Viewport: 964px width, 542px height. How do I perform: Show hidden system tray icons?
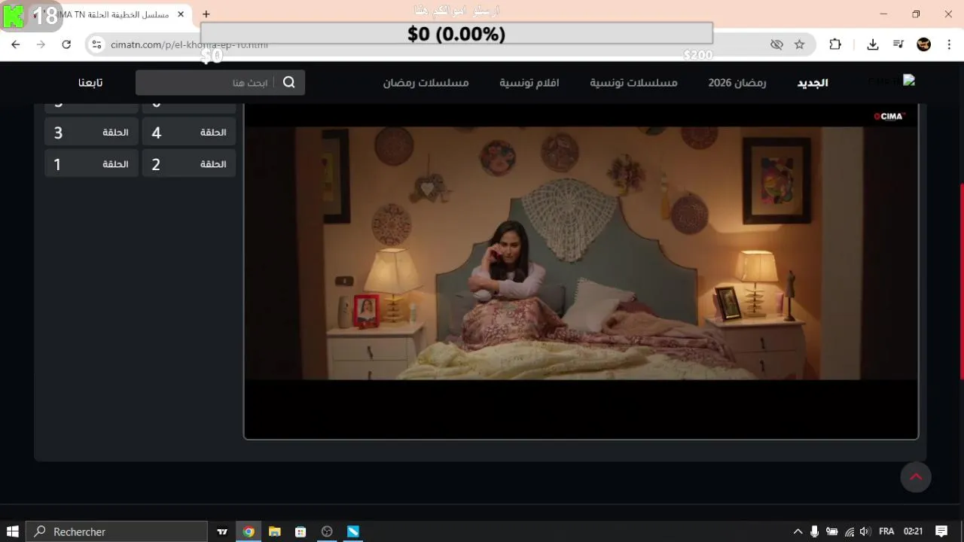click(x=798, y=531)
